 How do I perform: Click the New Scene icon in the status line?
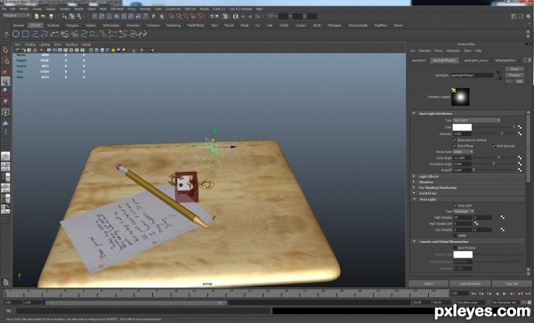pyautogui.click(x=36, y=16)
